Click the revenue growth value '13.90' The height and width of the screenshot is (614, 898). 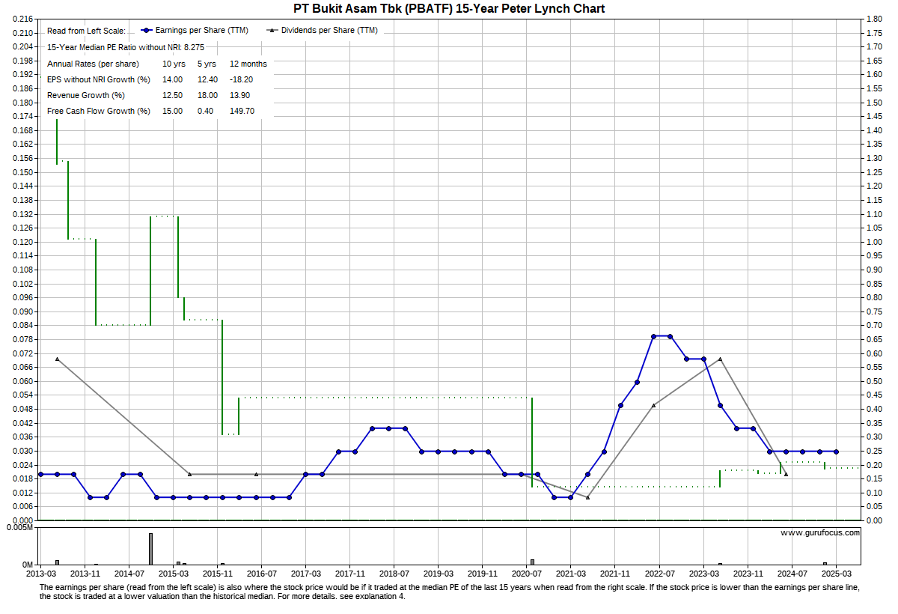pos(240,95)
